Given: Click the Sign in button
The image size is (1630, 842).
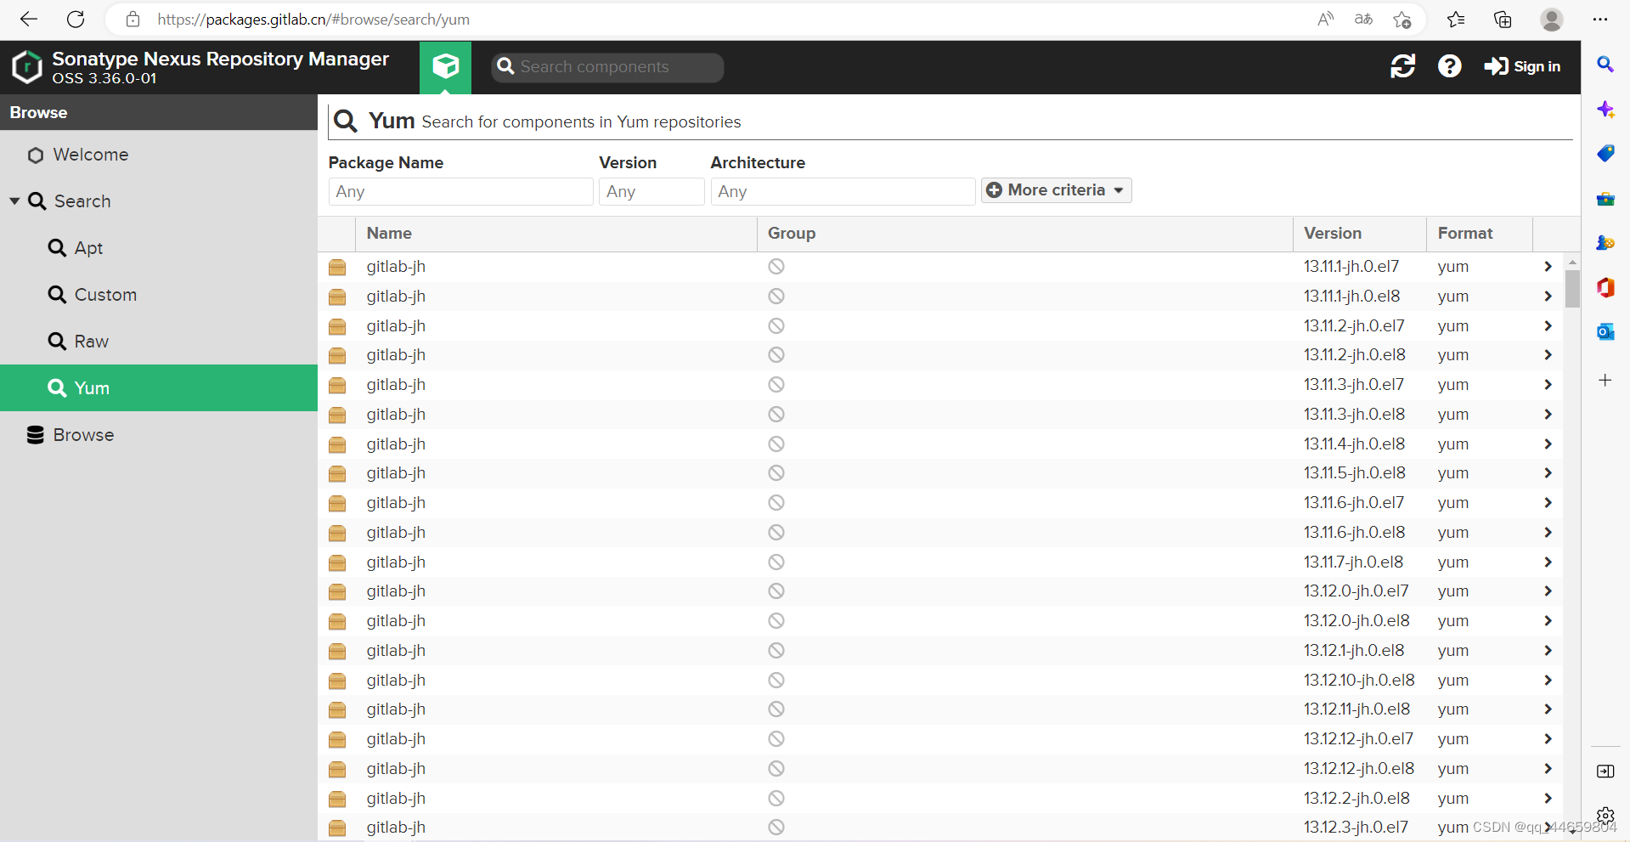Looking at the screenshot, I should click(1522, 66).
